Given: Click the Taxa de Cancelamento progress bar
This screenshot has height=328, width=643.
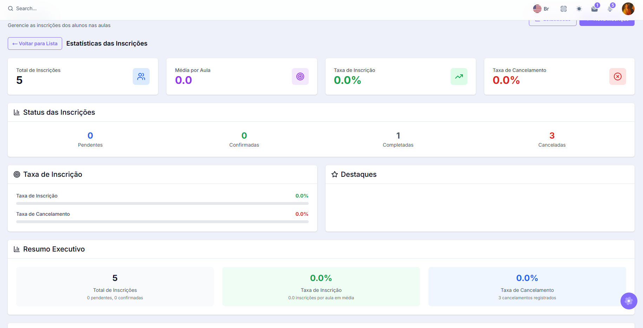Looking at the screenshot, I should [162, 222].
